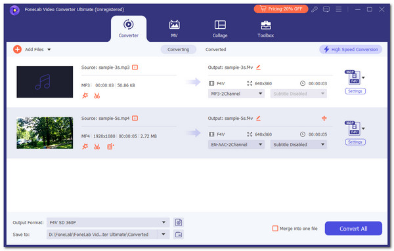Open the output folder icon beside Save to
Image resolution: width=394 pixels, height=251 pixels.
tap(179, 235)
